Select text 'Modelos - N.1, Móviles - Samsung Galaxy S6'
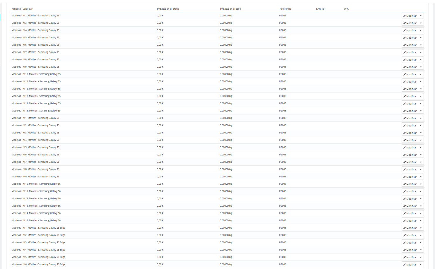The height and width of the screenshot is (269, 435). [35, 118]
